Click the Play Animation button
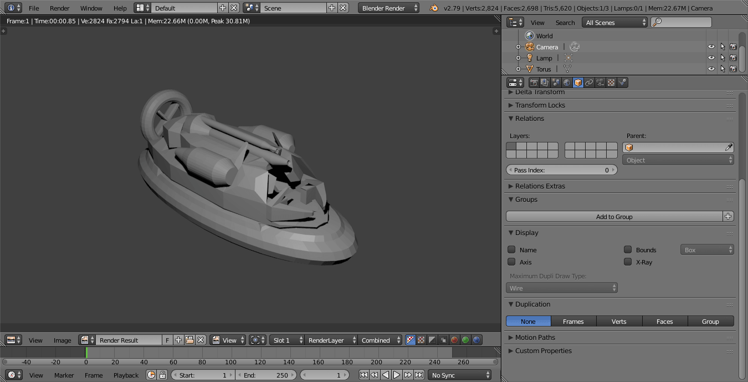The height and width of the screenshot is (382, 748). [x=397, y=375]
